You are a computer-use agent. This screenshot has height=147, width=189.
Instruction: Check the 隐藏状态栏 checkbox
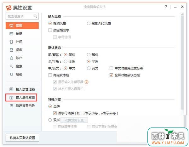coord(50,75)
